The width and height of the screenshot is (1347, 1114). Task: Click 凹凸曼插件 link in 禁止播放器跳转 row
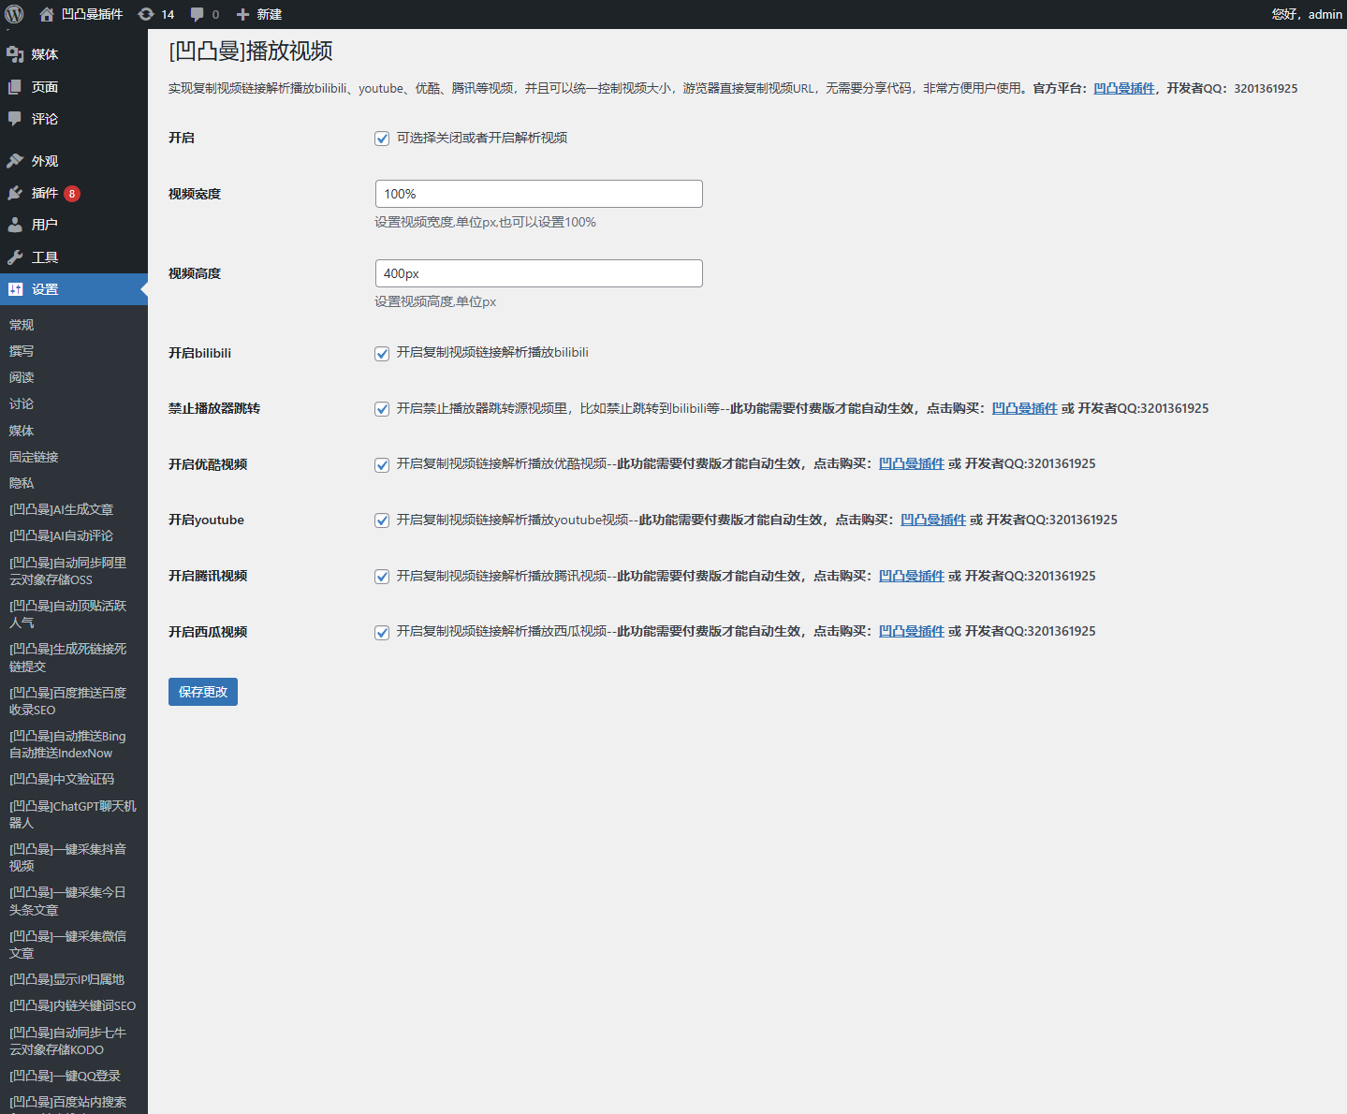[1024, 408]
